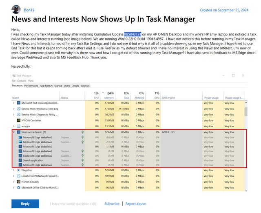Switch to the App history tab
This screenshot has width=261, height=213.
point(46,86)
